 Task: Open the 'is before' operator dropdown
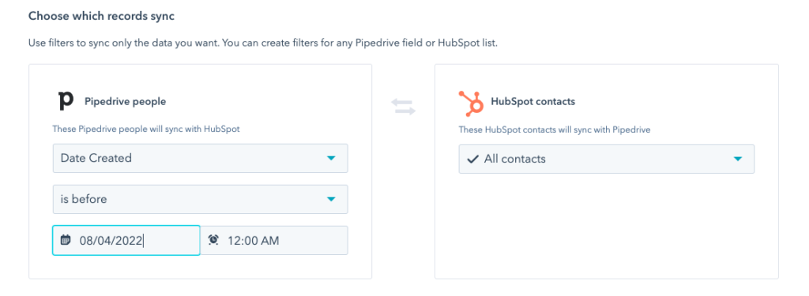pos(200,199)
